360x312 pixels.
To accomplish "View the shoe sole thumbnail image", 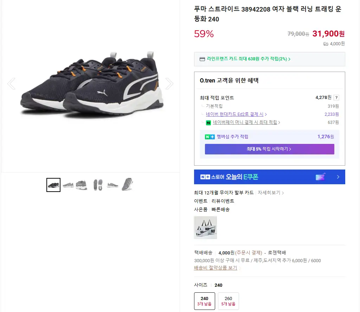I will click(x=98, y=185).
